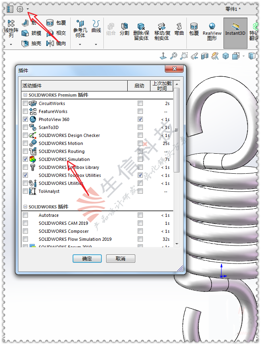261x345 pixels.
Task: Expand the 曲线 dropdown arrow
Action: (x=96, y=44)
